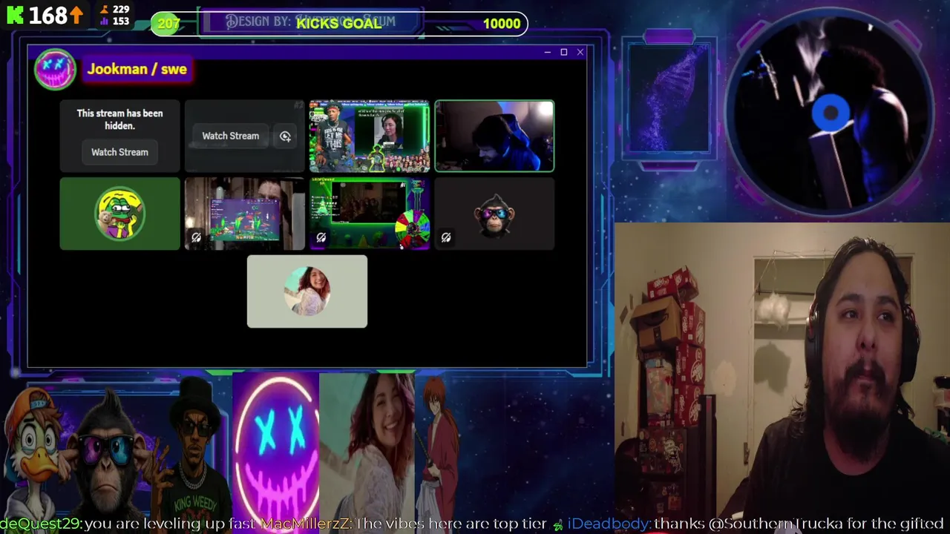950x534 pixels.
Task: Click the woman's round avatar tile in the call grid
Action: 307,291
